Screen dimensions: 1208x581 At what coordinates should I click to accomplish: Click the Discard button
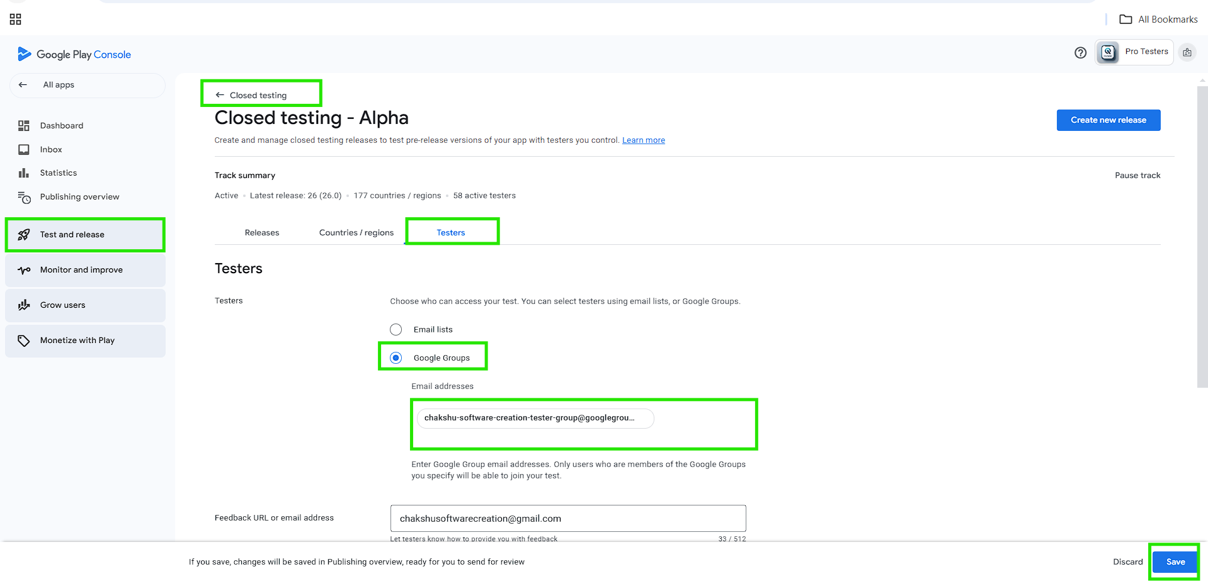pyautogui.click(x=1127, y=562)
